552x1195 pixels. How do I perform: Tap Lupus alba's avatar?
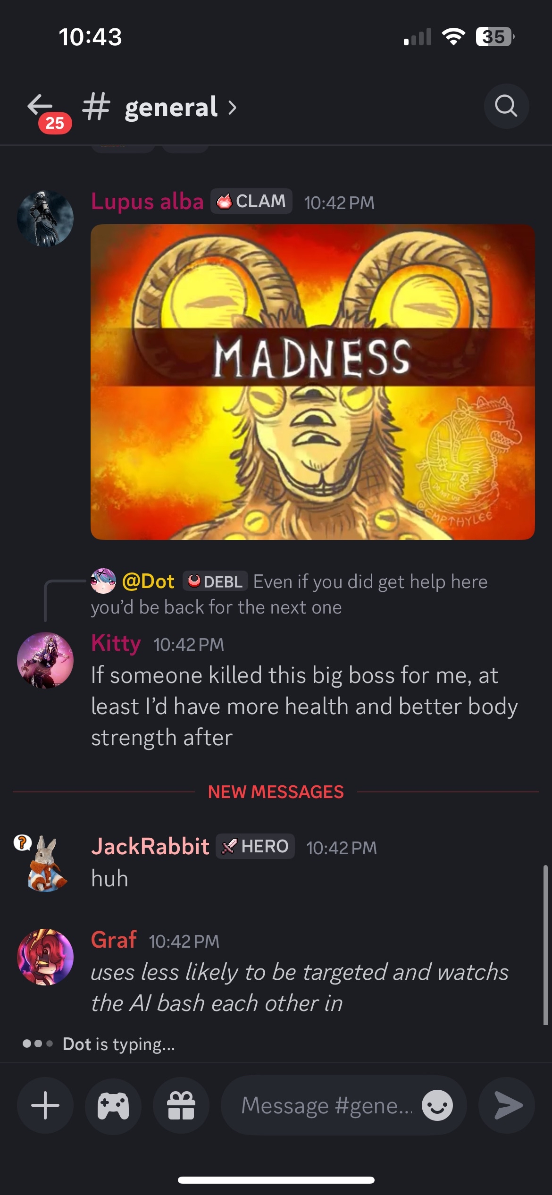coord(45,219)
